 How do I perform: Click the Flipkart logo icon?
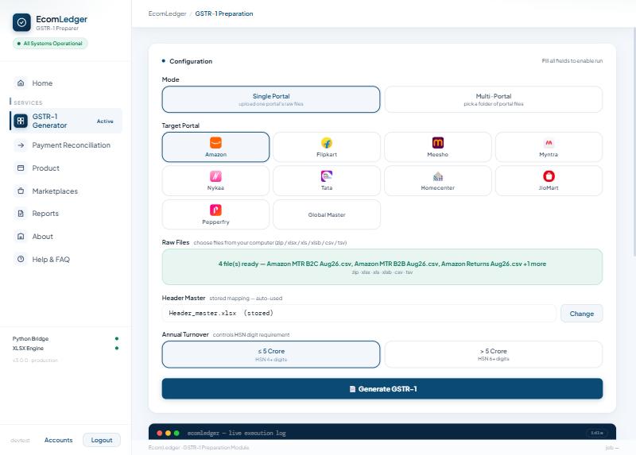click(x=327, y=143)
